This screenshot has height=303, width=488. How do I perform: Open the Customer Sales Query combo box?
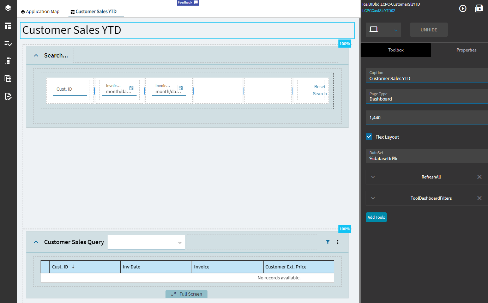(146, 242)
